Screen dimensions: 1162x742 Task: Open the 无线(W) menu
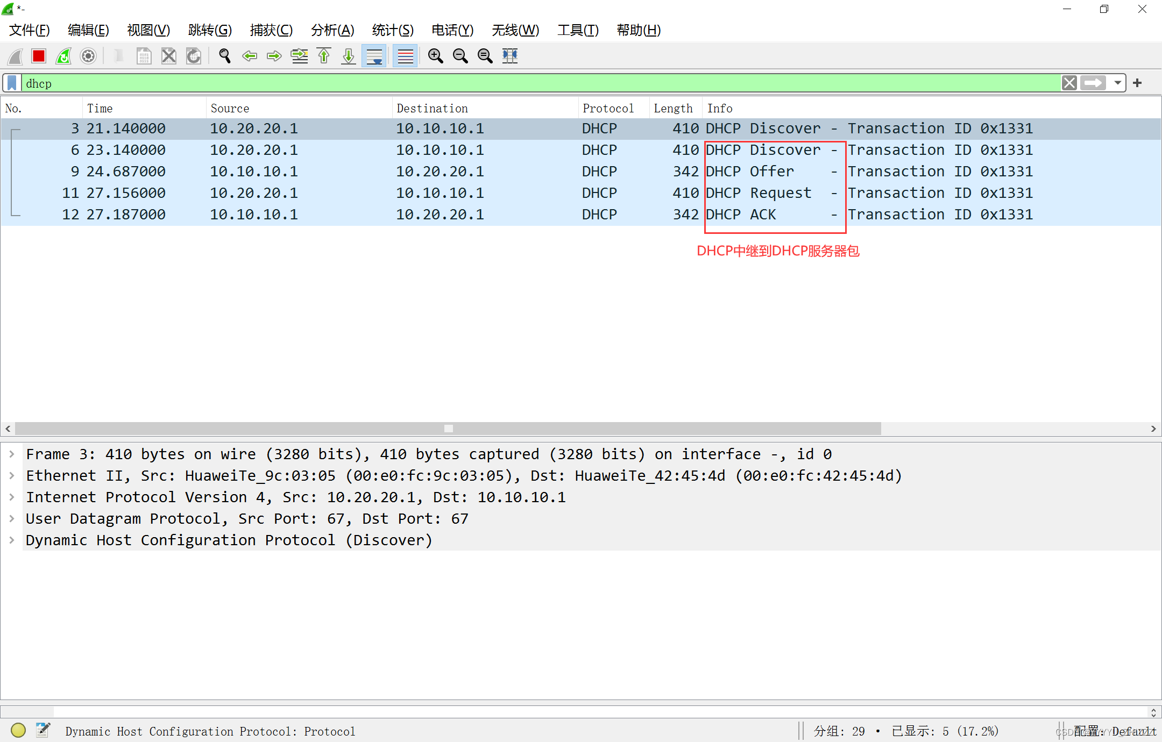pyautogui.click(x=515, y=30)
